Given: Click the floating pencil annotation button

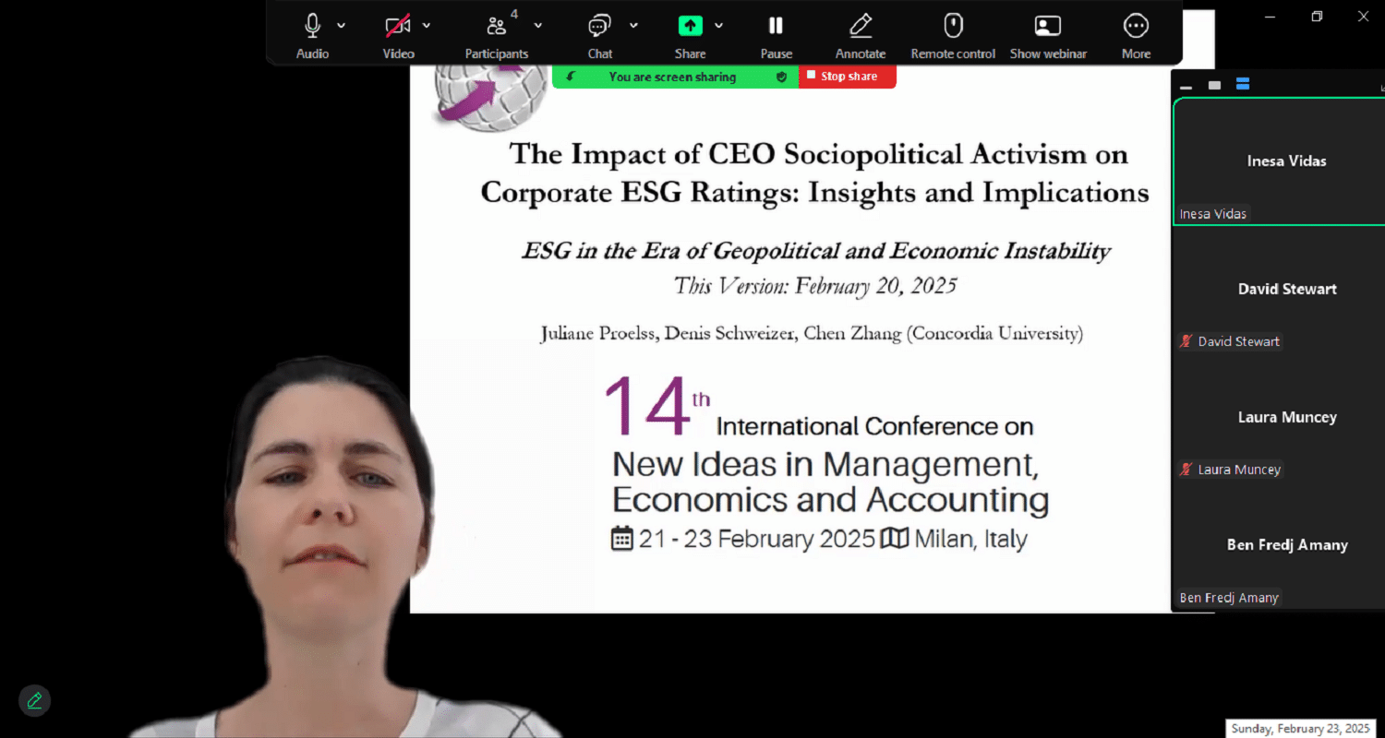Looking at the screenshot, I should [x=34, y=700].
